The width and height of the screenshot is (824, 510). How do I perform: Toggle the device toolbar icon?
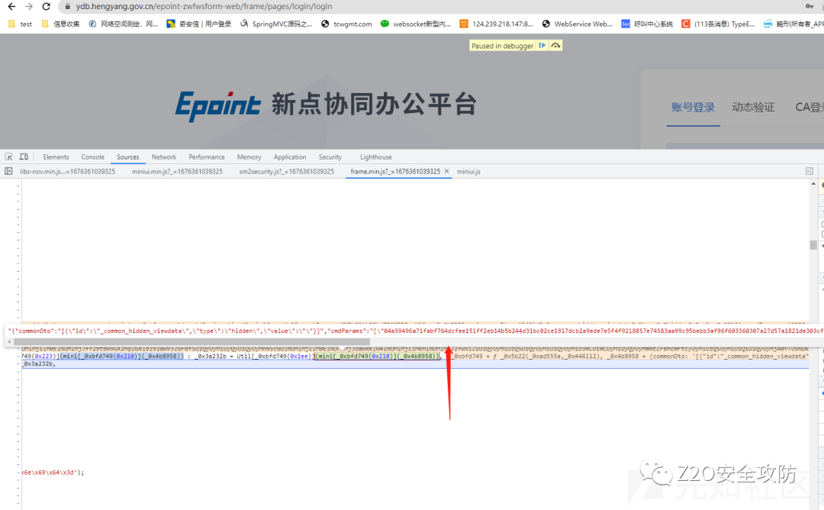point(24,157)
